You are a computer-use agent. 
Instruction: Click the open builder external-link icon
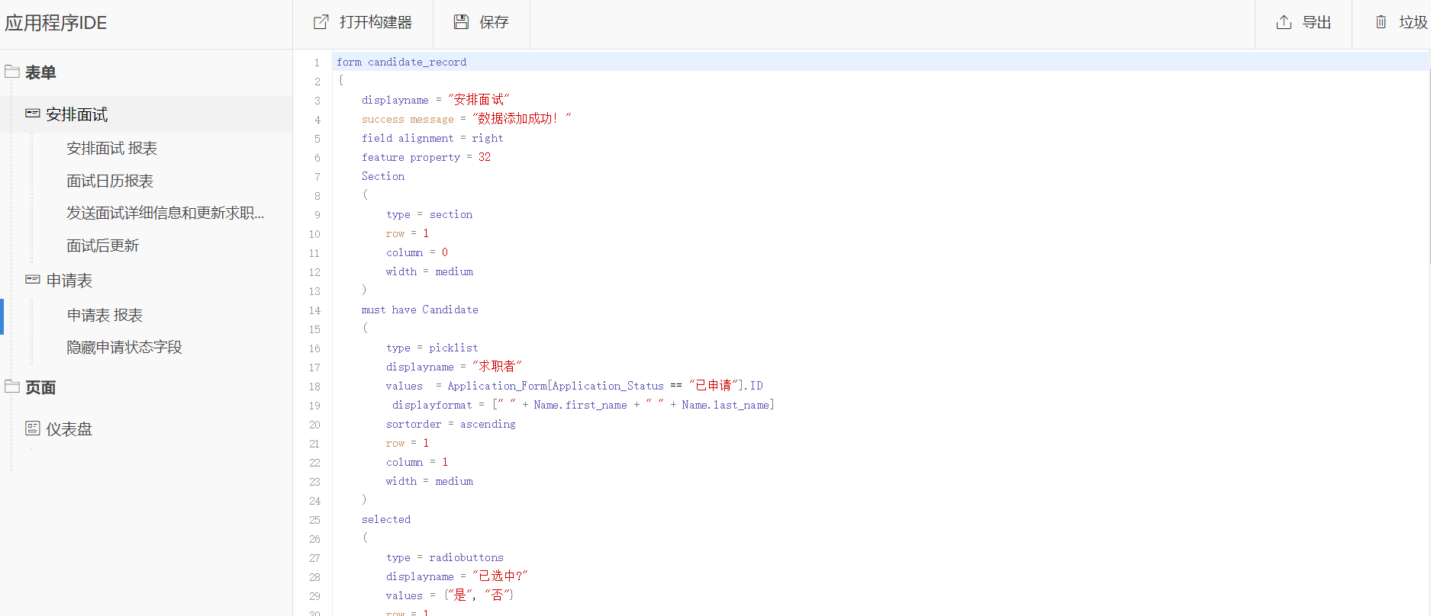click(x=321, y=22)
